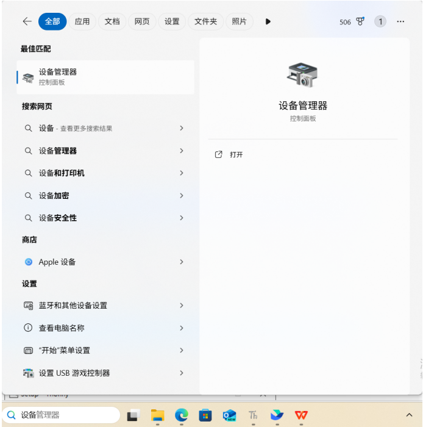423x427 pixels.
Task: Open the blue bird app on the taskbar
Action: 277,415
